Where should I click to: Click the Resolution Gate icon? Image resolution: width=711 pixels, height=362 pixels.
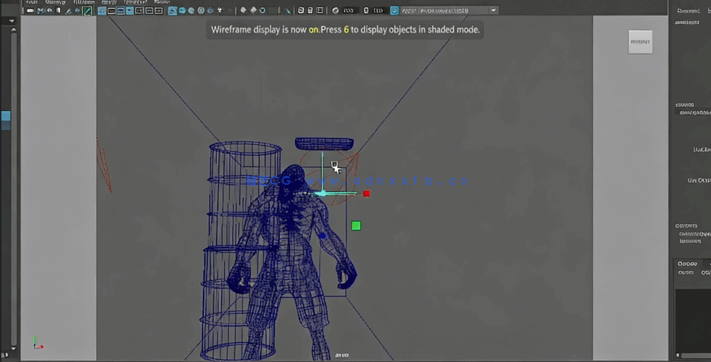point(121,11)
